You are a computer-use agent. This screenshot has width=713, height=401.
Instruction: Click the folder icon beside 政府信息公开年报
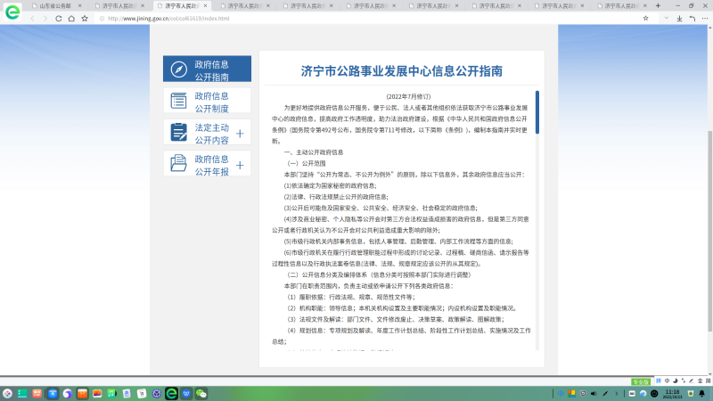(178, 164)
